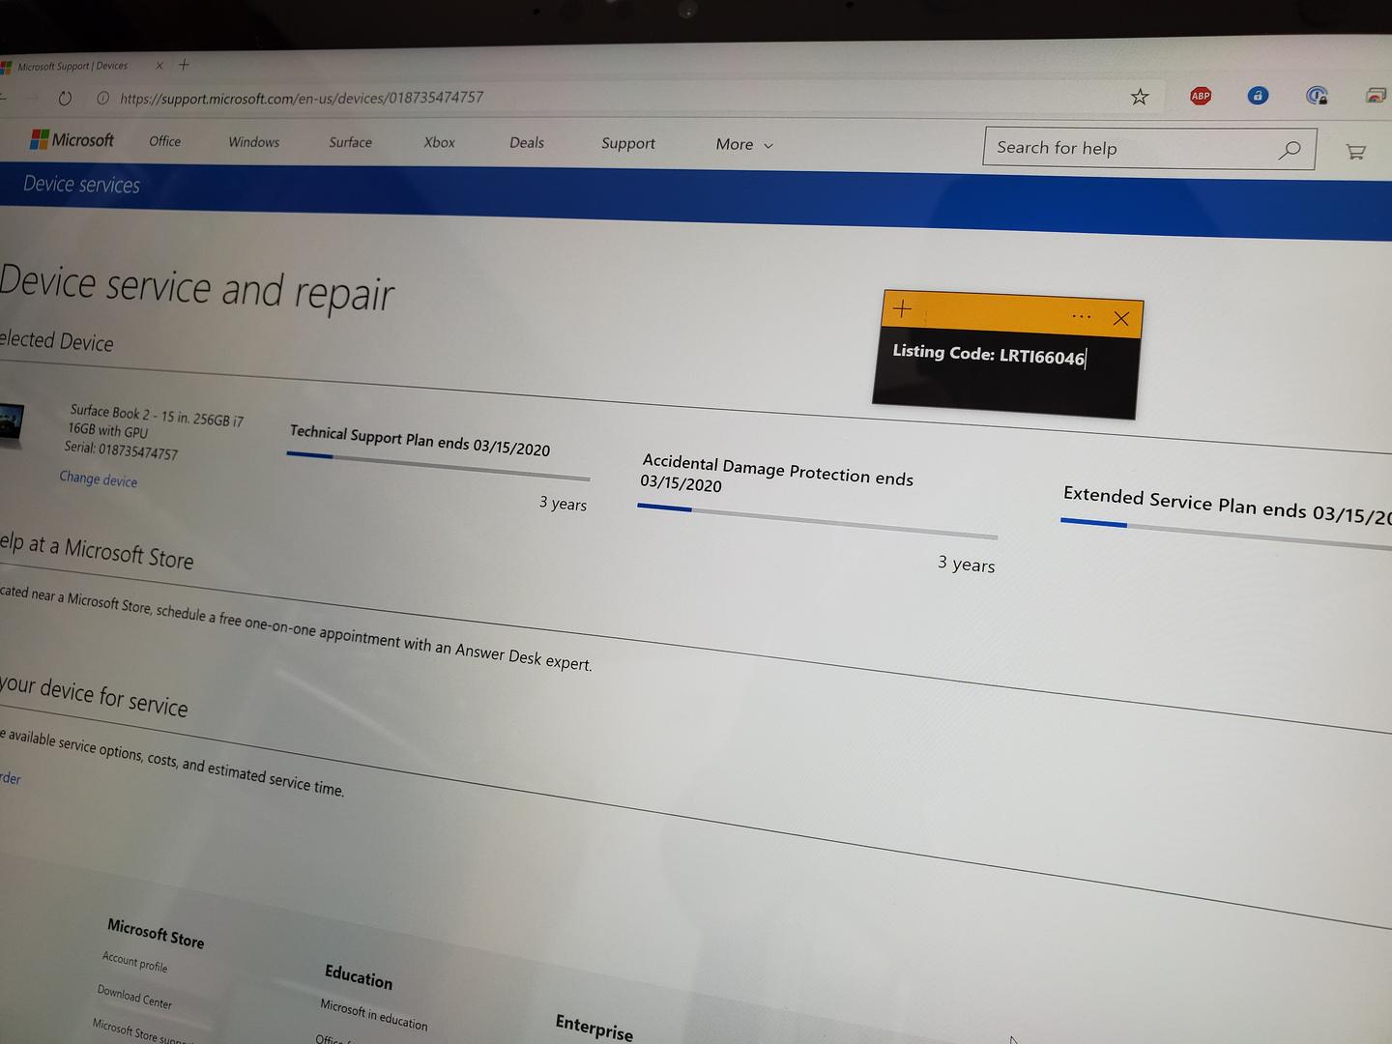Open the Surface menu item
1392x1044 pixels.
(x=350, y=142)
